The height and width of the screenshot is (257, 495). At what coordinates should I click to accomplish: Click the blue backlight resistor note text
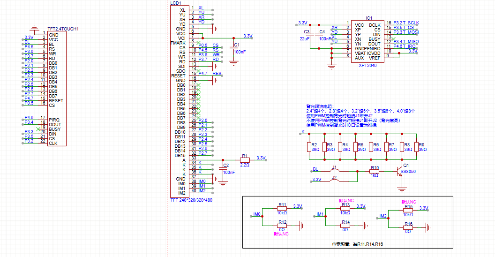pyautogui.click(x=360, y=116)
